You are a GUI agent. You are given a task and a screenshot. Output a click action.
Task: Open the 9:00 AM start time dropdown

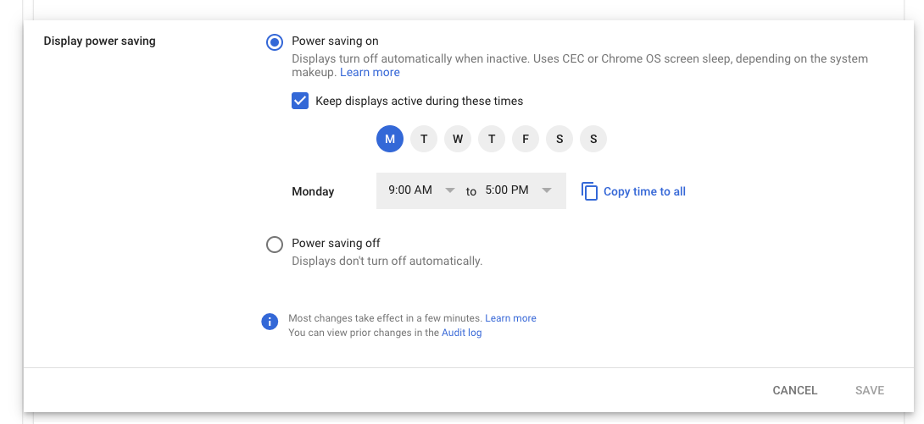(421, 190)
